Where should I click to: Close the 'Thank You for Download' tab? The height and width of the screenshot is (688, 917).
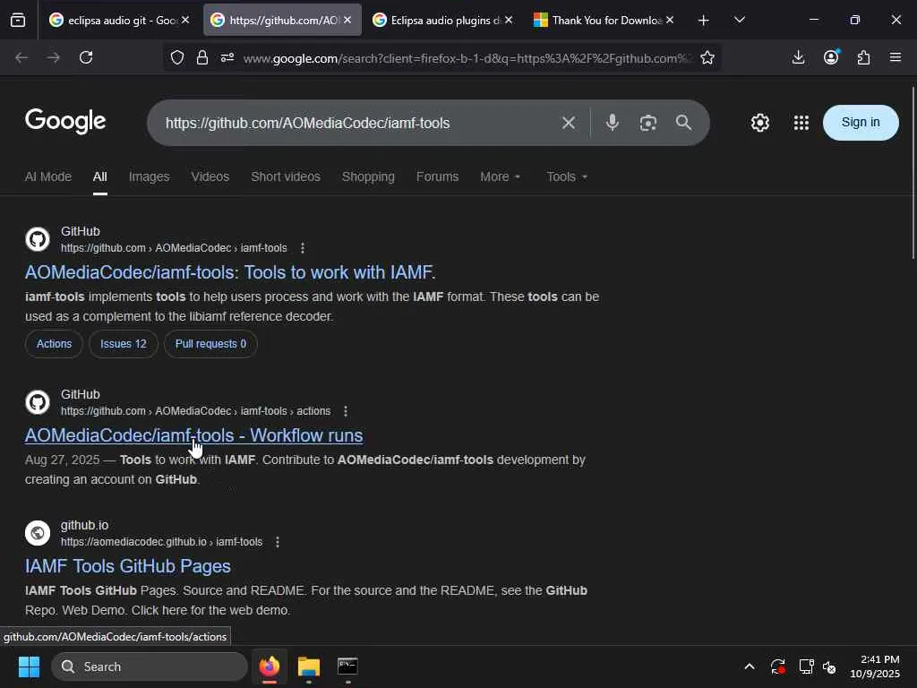[670, 20]
